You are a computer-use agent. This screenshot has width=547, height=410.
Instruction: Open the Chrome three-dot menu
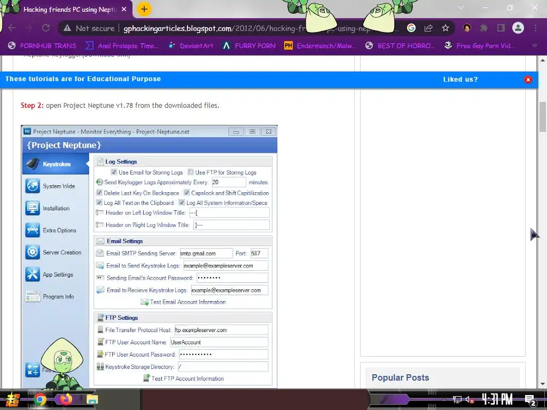tap(535, 28)
